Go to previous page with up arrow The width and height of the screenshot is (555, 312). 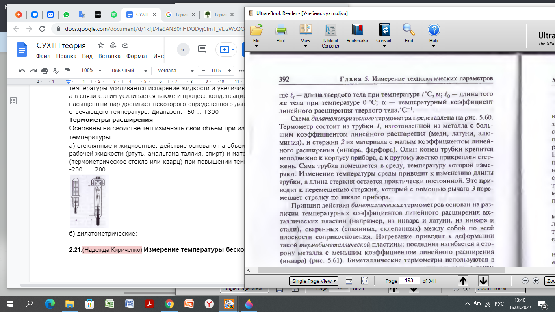[x=463, y=280]
